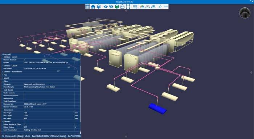Toggle the ghost transparency icon
The image size is (254, 139).
pos(122,7)
